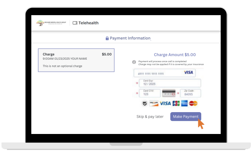Image resolution: width=252 pixels, height=168 pixels.
Task: Click the Telehealth header title
Action: click(88, 23)
